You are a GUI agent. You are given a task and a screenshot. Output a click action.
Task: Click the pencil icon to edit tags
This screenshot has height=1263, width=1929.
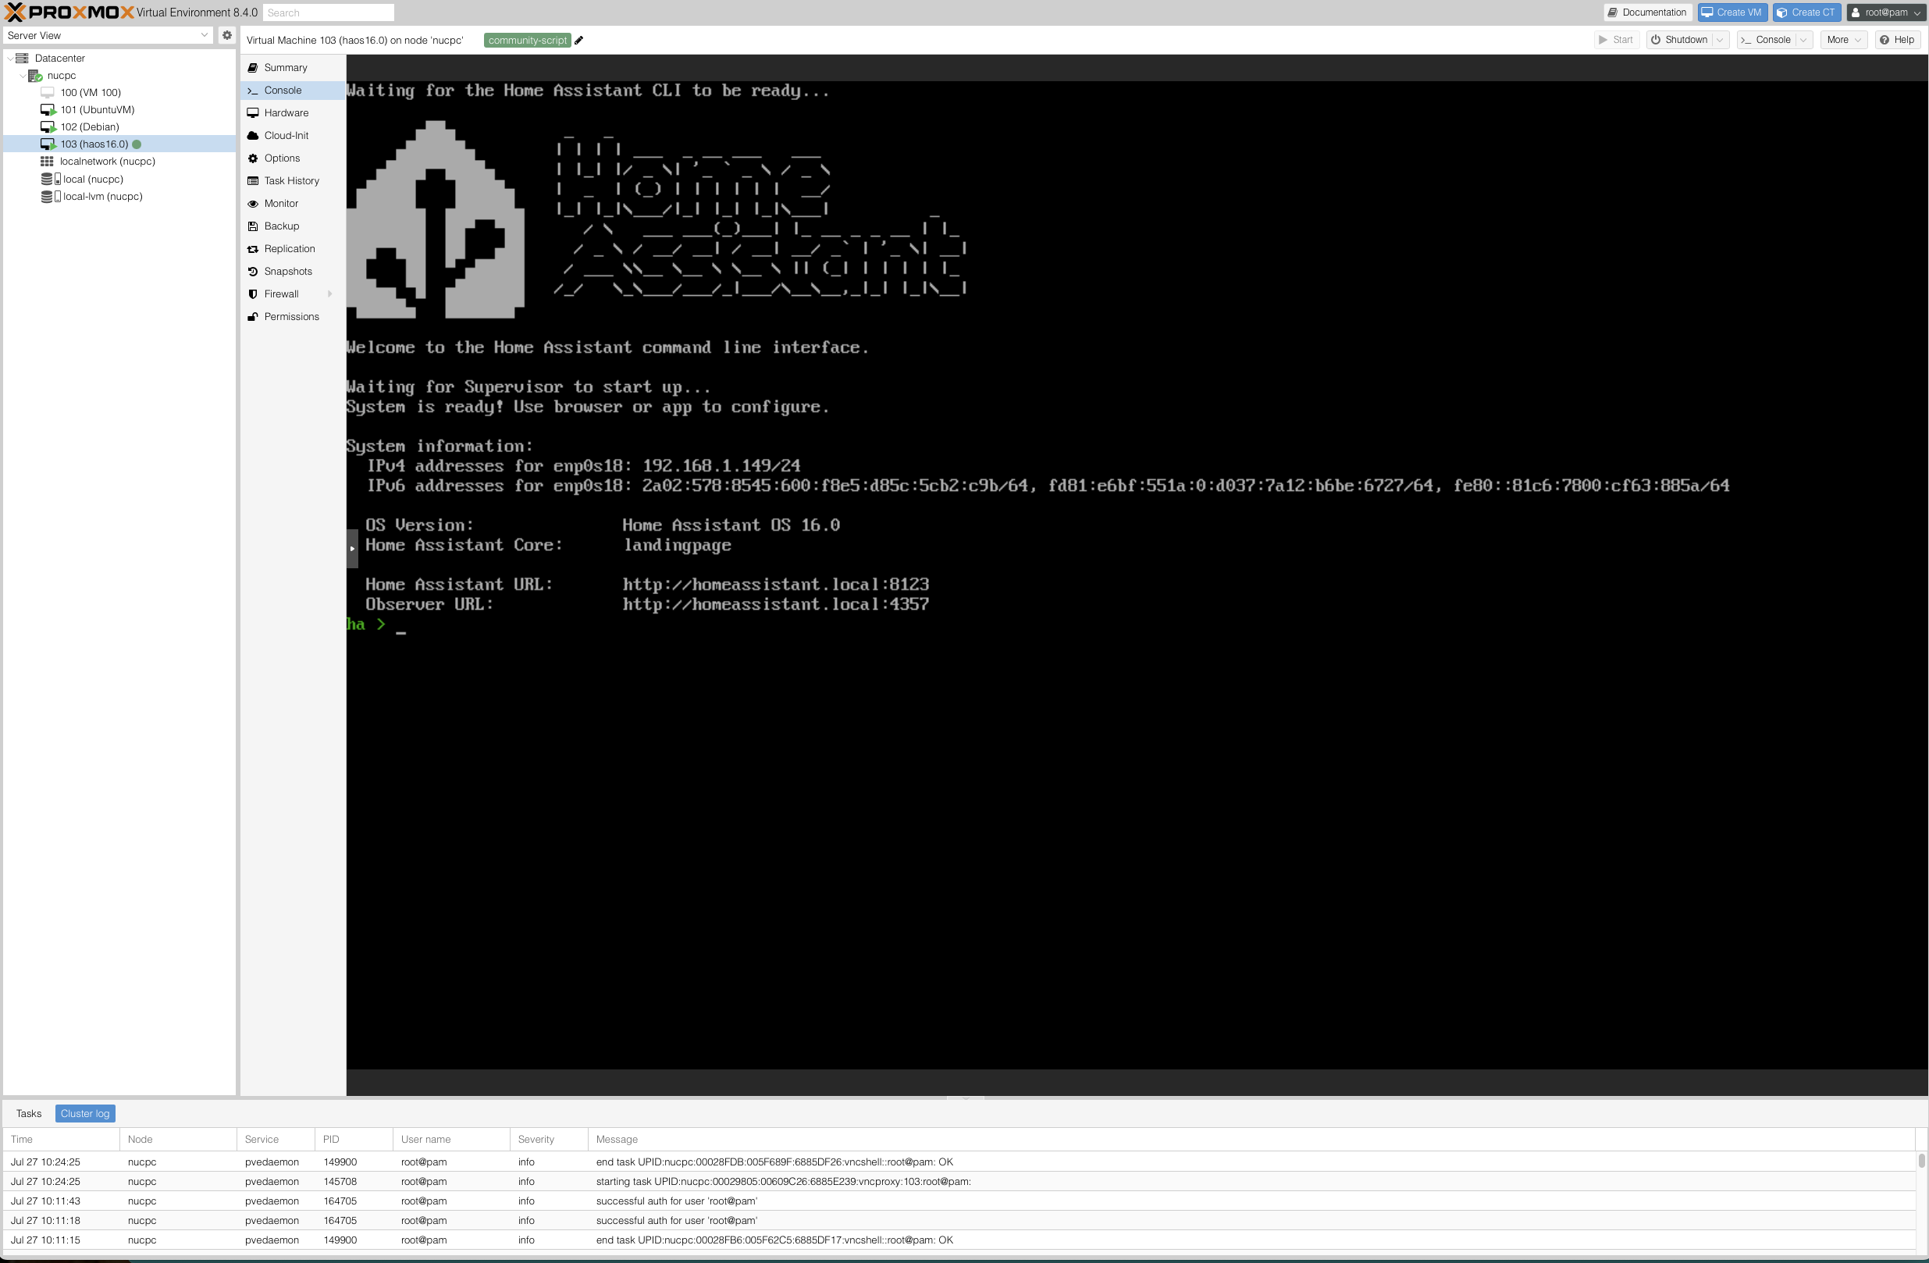[x=578, y=41]
